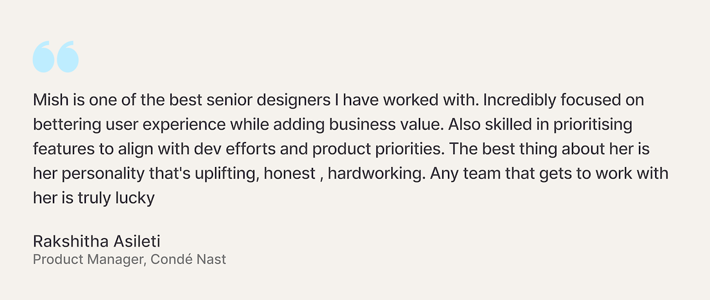Click the words Incredibly focused on
The width and height of the screenshot is (710, 300).
pos(563,101)
